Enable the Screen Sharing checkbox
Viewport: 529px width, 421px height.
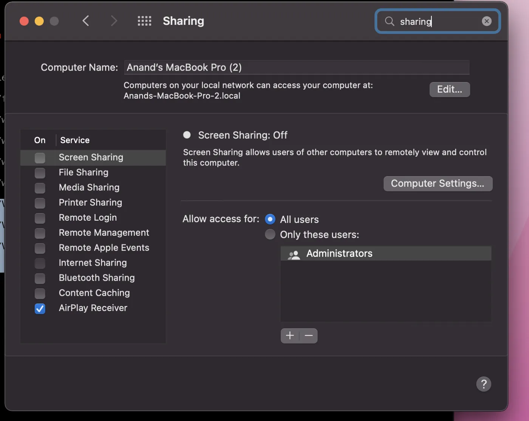click(x=40, y=158)
